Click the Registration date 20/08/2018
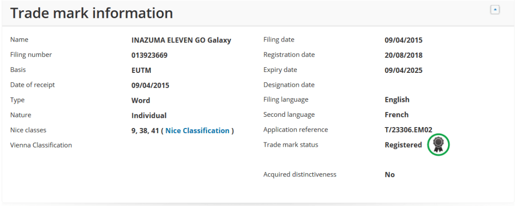515x206 pixels. [404, 55]
